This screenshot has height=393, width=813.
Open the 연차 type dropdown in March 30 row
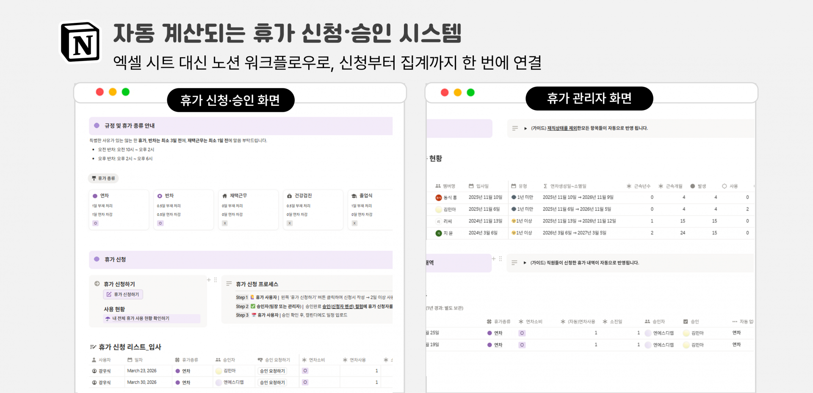pos(183,382)
